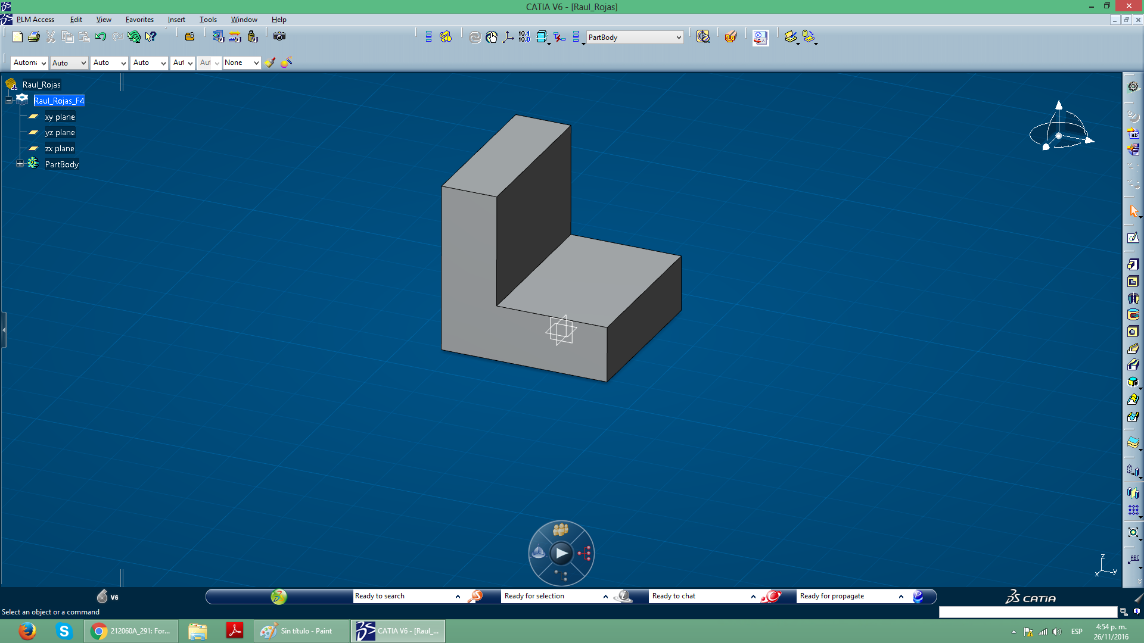This screenshot has width=1144, height=643.
Task: Click the people icon on compass
Action: 561,529
